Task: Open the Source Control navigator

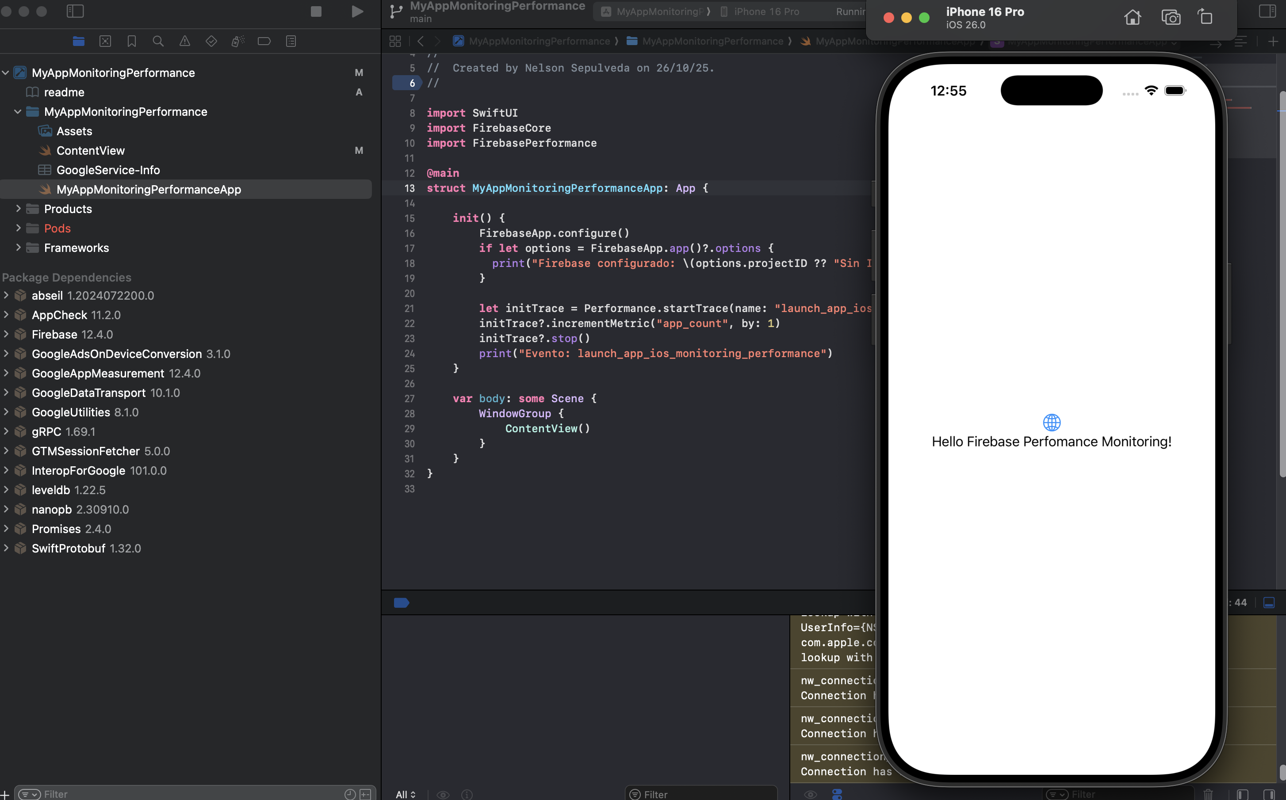Action: click(105, 41)
